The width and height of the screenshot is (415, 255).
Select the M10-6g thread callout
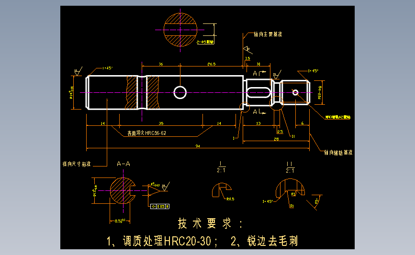(319, 92)
